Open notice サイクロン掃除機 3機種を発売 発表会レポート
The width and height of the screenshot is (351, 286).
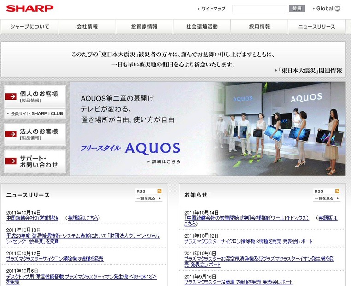coord(248,241)
